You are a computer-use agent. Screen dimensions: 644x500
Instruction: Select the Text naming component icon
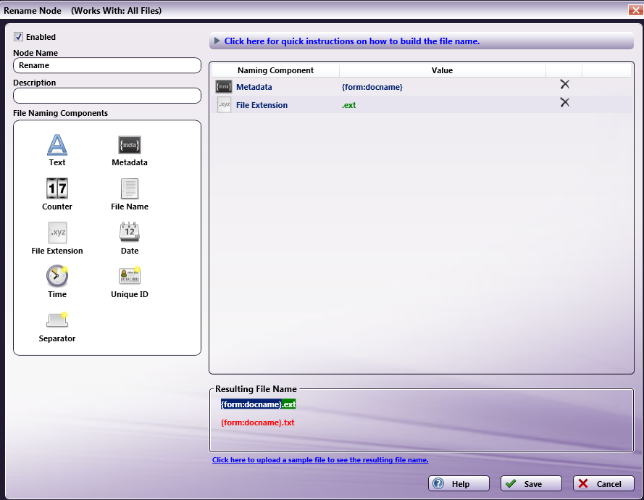(57, 145)
